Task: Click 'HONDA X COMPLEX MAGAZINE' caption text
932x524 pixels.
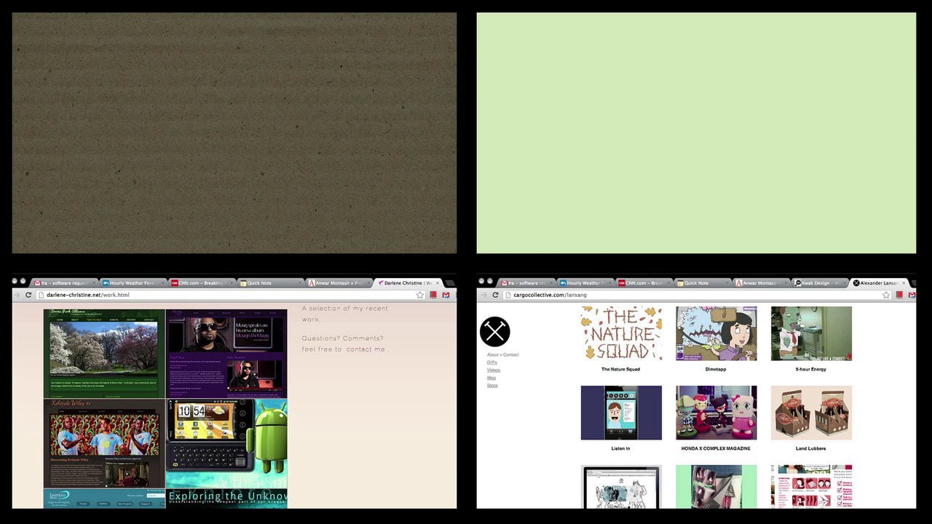Action: click(716, 448)
